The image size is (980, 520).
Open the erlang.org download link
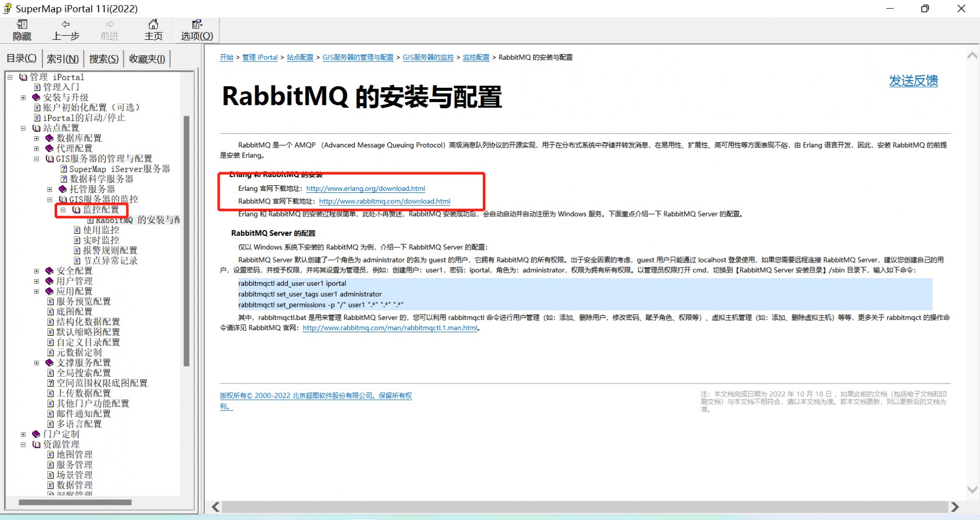click(x=366, y=188)
